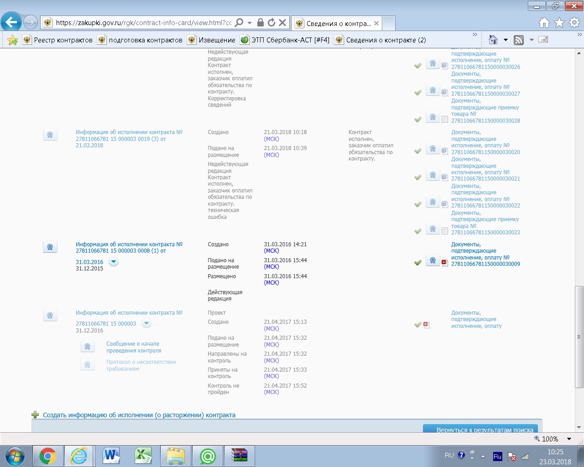
Task: Open the browser home page icon
Action: pyautogui.click(x=544, y=22)
